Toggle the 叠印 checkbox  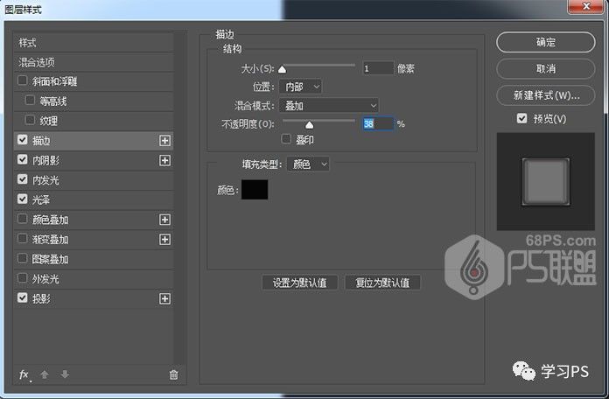click(285, 138)
